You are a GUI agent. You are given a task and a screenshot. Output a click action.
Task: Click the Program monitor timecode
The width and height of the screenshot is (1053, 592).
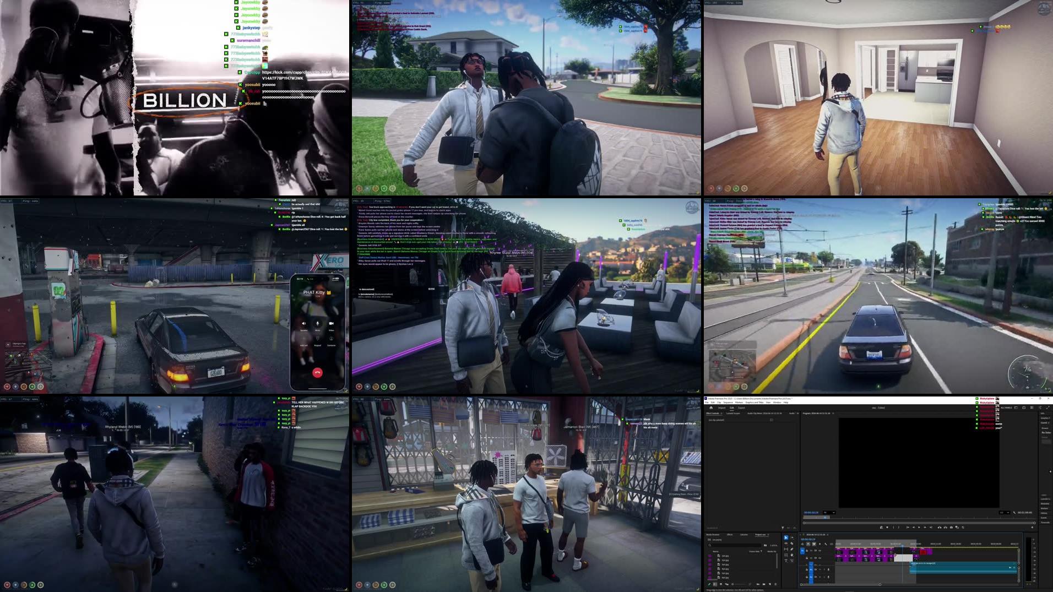[x=811, y=513]
